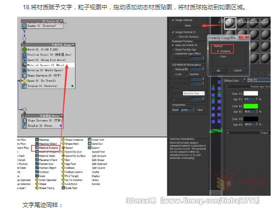Select Shape Facing operator in depot
Viewport: 279px width, 210px height.
(45, 188)
